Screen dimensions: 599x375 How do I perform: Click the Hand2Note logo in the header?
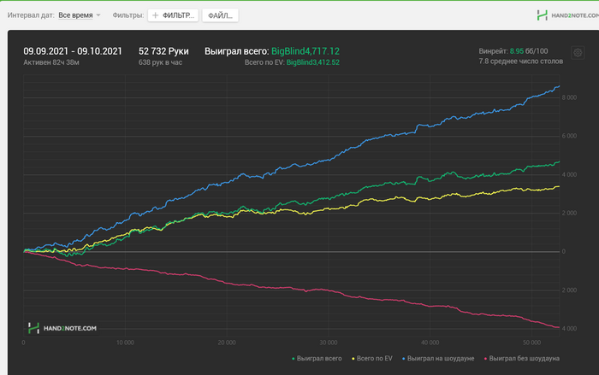[x=567, y=15]
